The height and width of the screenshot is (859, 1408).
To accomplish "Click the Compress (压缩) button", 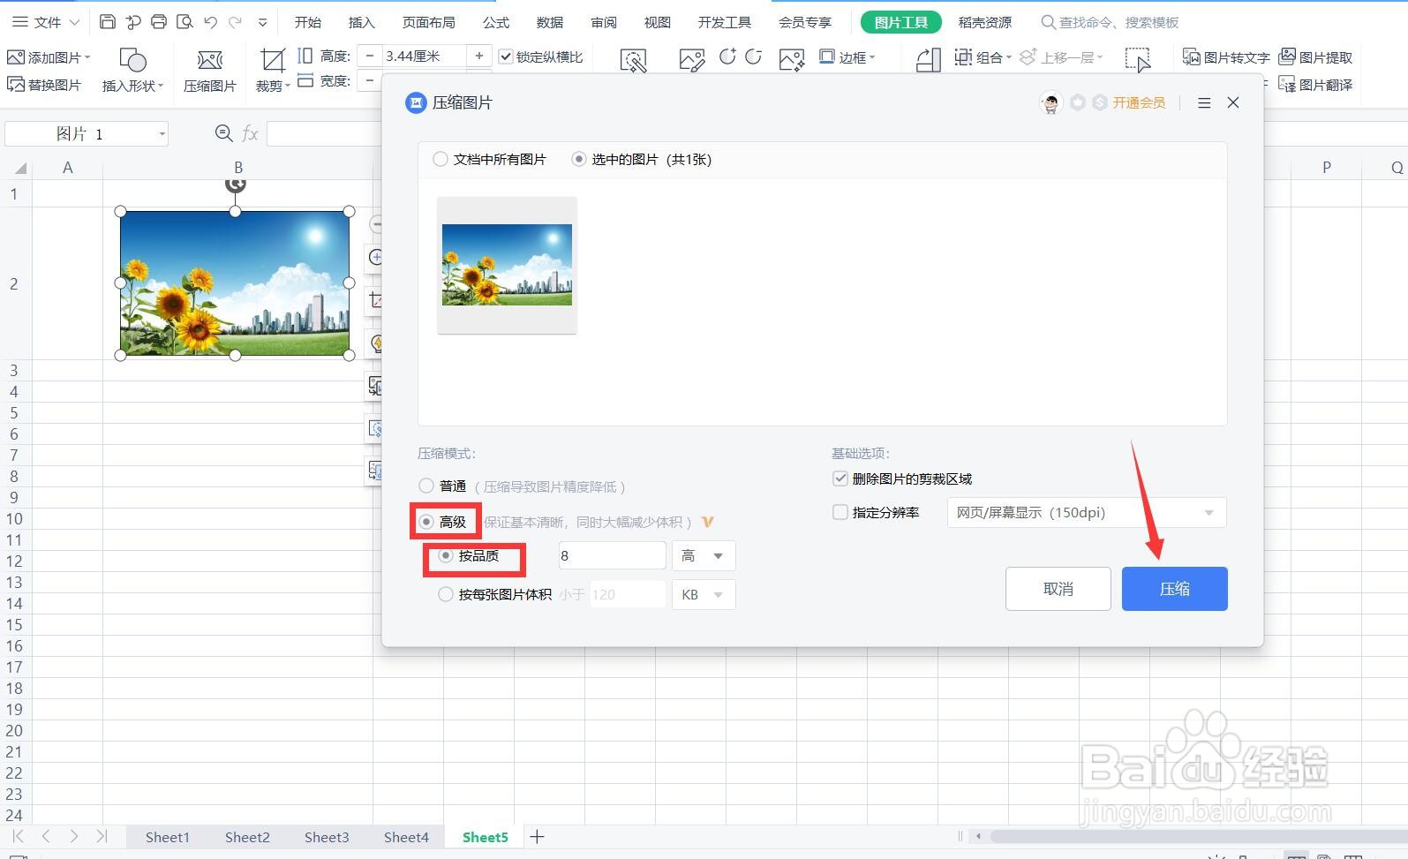I will click(1175, 589).
